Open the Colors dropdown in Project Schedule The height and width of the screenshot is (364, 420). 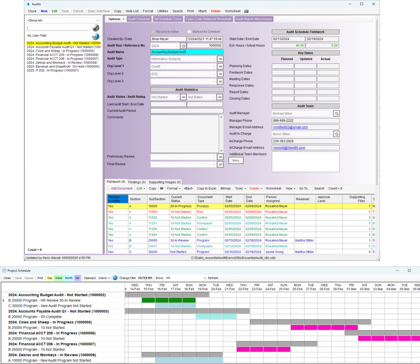(104, 278)
